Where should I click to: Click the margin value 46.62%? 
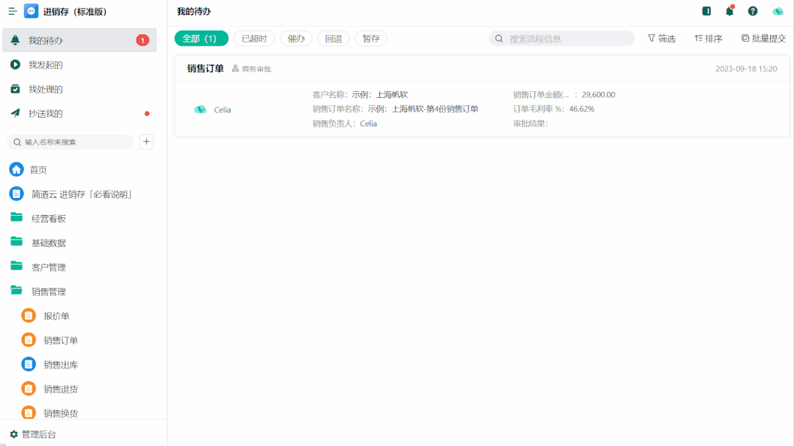(582, 109)
